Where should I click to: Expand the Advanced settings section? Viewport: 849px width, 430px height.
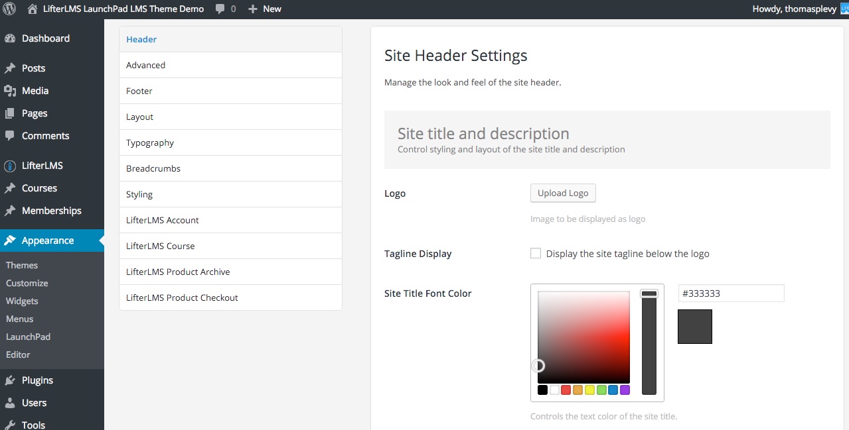click(x=145, y=65)
